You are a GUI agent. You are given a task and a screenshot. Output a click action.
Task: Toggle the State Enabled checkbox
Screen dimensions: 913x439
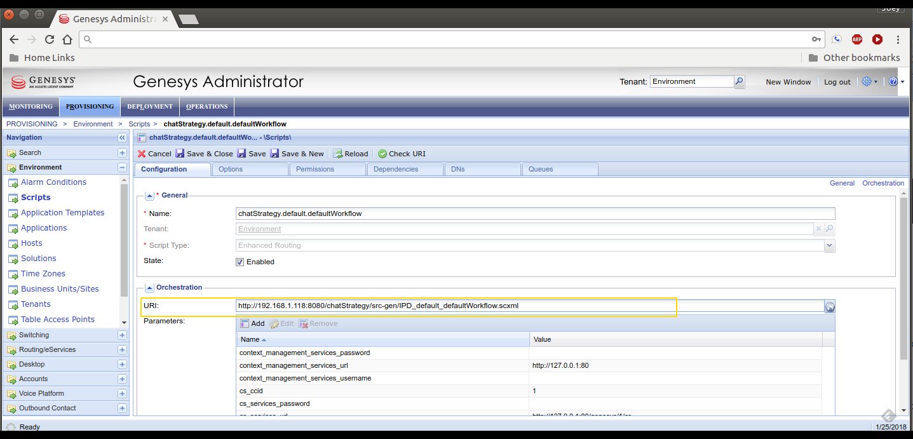click(x=240, y=262)
